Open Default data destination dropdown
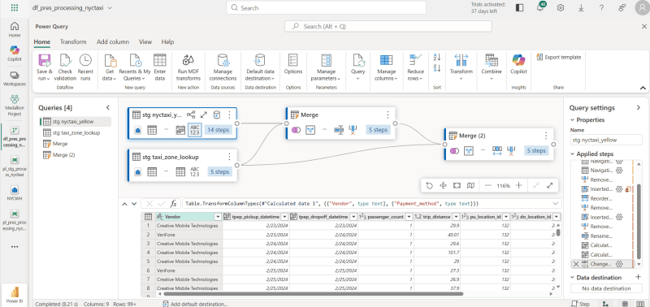 [x=260, y=67]
